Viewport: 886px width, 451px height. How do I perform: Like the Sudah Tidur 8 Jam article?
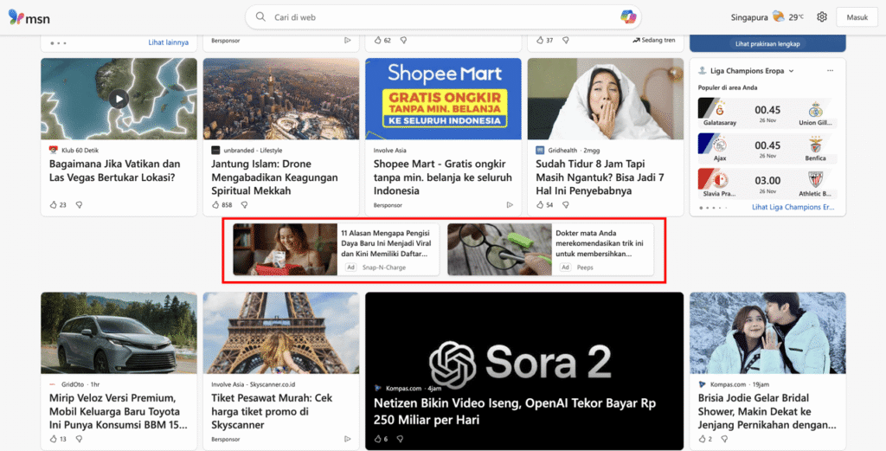click(540, 205)
